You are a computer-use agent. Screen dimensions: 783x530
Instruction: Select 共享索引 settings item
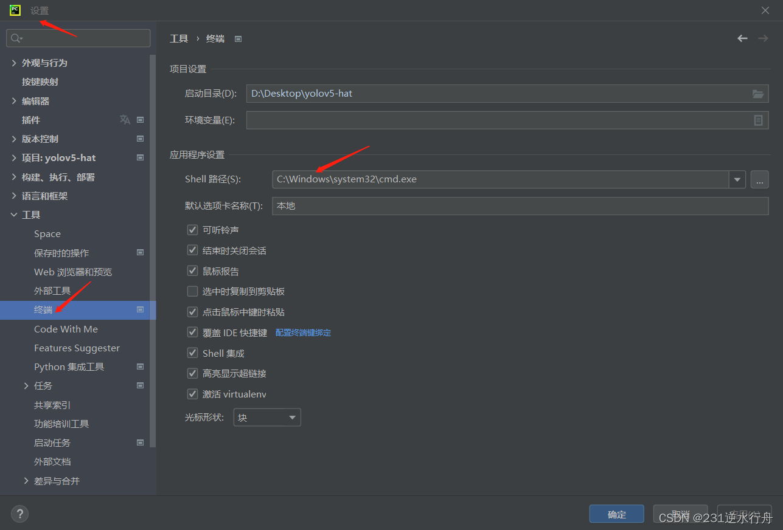[52, 405]
